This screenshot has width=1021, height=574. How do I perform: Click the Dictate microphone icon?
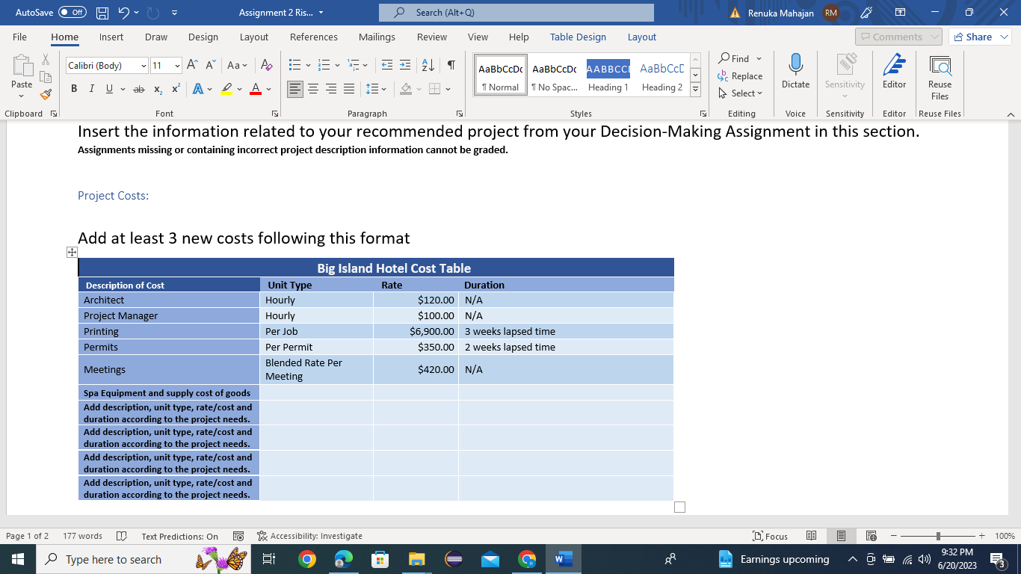pyautogui.click(x=795, y=72)
